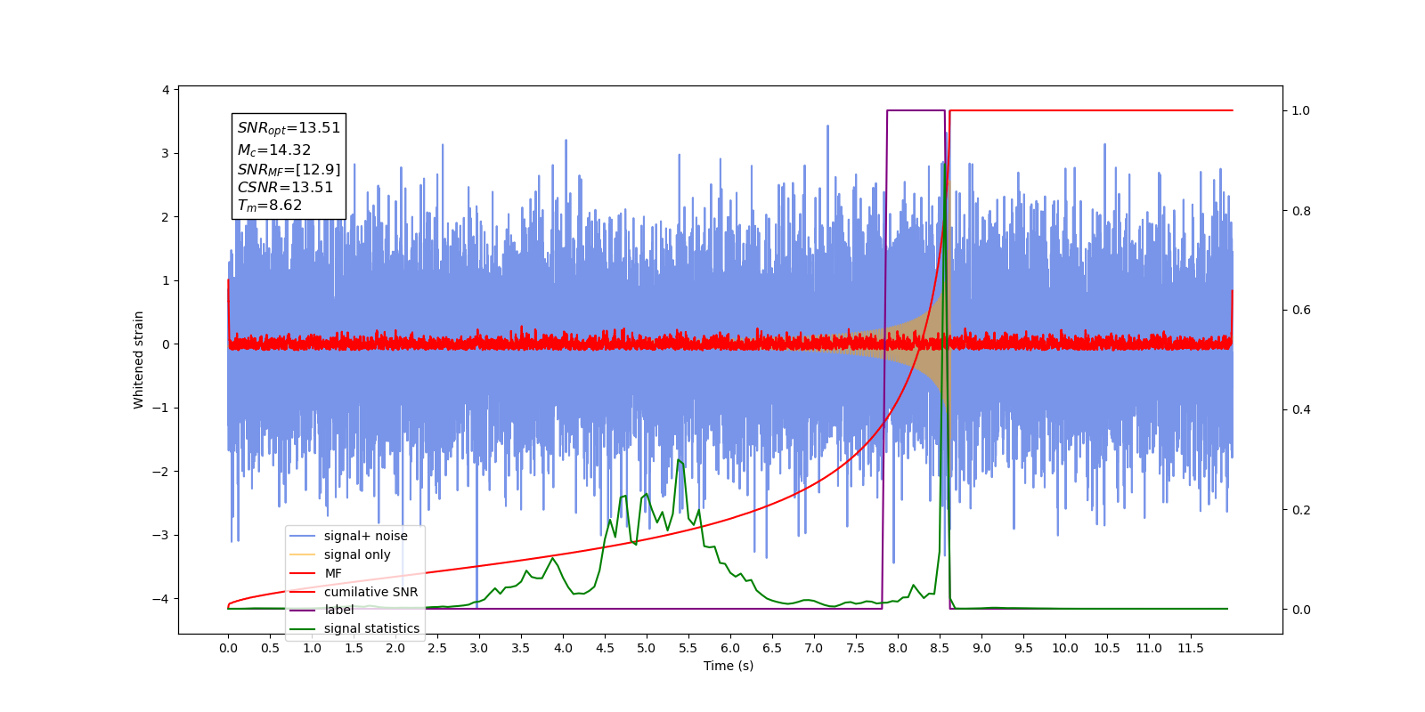Viewport: 1425px width, 712px height.
Task: Click the 'Whitened strain' y-axis label
Action: [x=138, y=360]
